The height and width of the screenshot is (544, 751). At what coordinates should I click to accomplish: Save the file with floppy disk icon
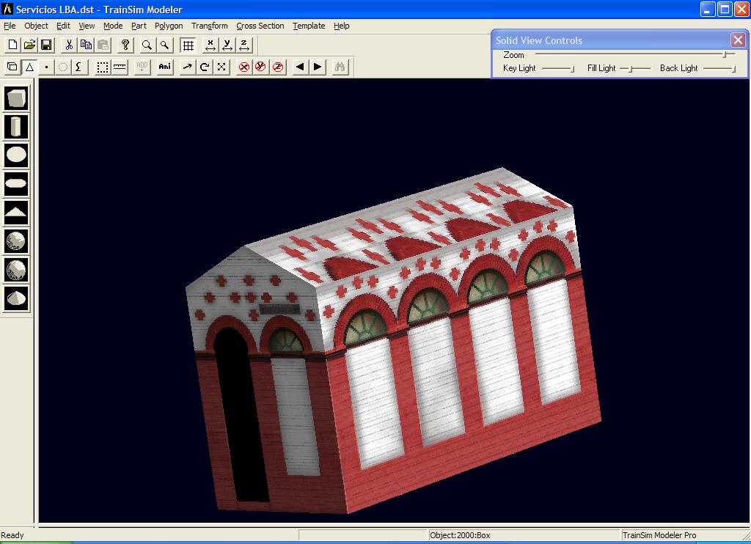pyautogui.click(x=46, y=45)
